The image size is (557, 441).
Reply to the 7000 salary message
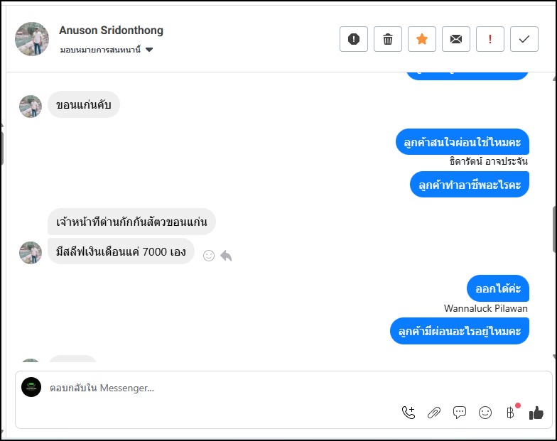pyautogui.click(x=226, y=256)
